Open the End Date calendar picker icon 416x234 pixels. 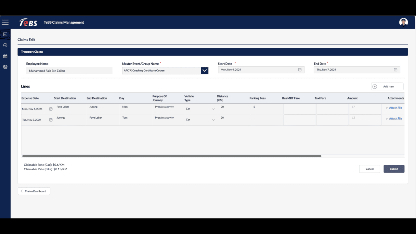point(396,70)
